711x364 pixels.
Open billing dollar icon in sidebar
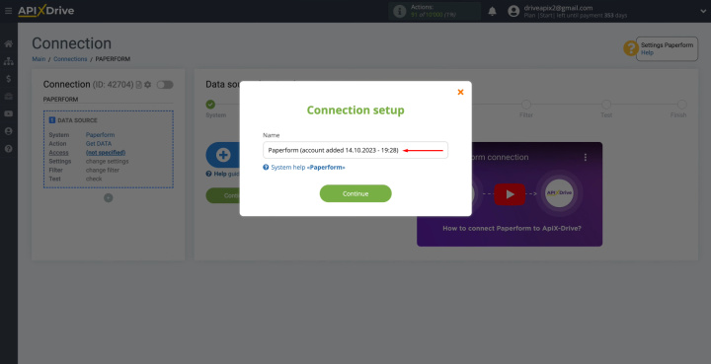click(x=9, y=79)
